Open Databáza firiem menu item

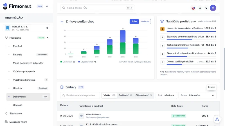tap(18, 122)
